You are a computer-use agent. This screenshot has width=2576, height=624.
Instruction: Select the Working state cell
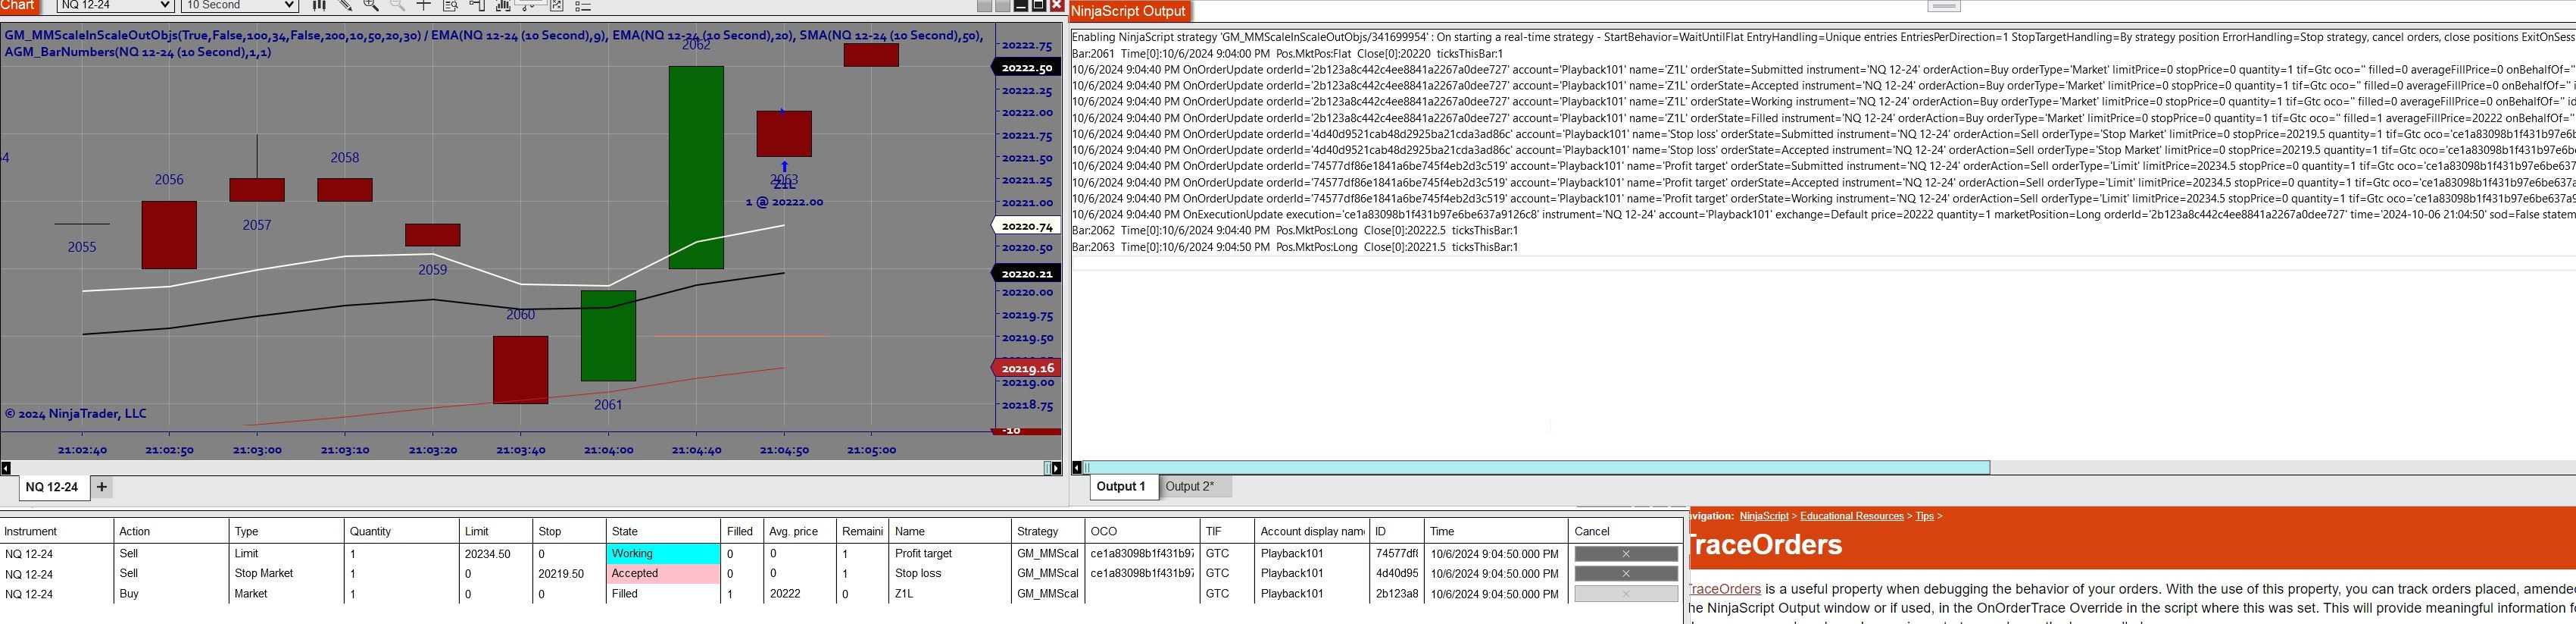[x=664, y=554]
